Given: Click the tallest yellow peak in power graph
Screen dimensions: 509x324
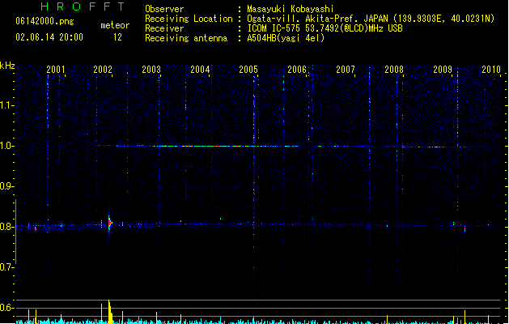Looking at the screenshot, I should 110,312.
